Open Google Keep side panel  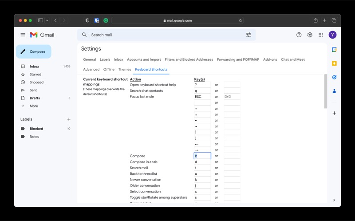[334, 63]
